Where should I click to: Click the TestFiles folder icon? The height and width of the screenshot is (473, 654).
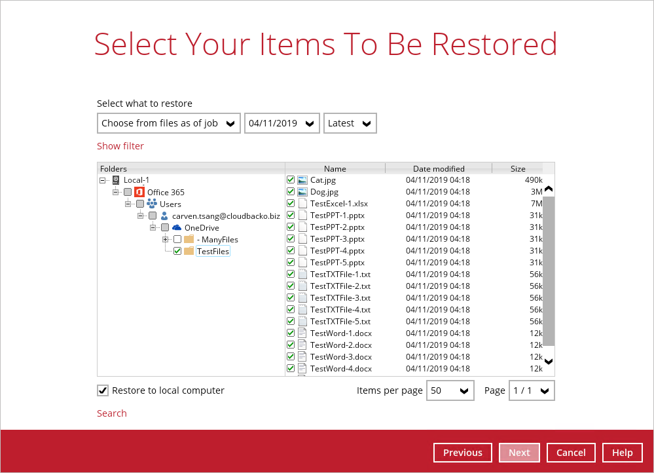(x=189, y=251)
